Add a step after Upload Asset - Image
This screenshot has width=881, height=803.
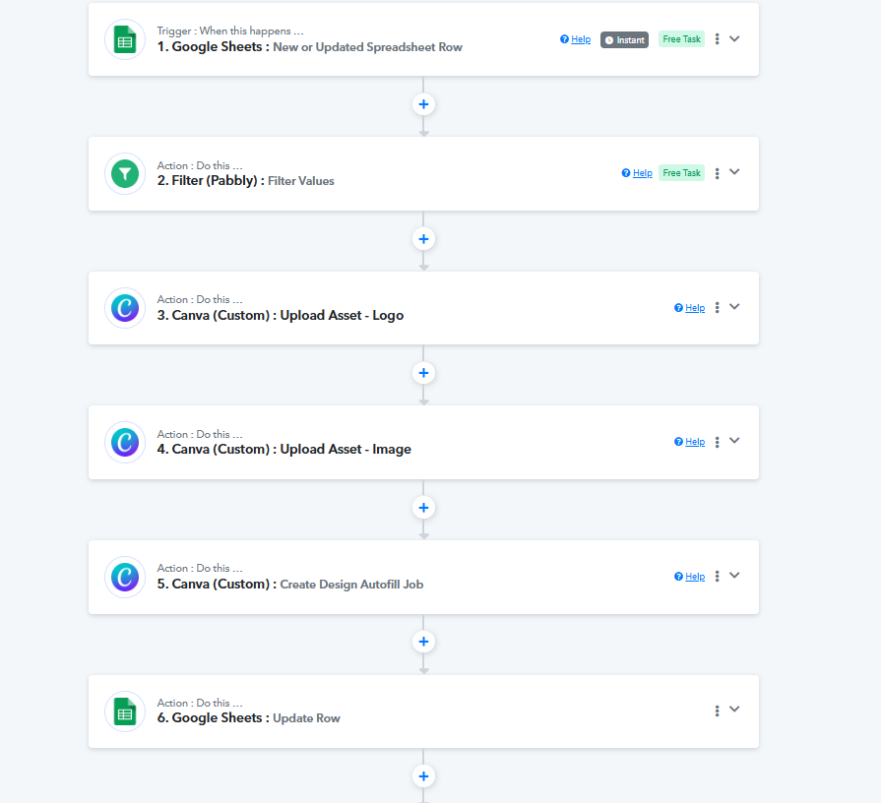[x=423, y=508]
